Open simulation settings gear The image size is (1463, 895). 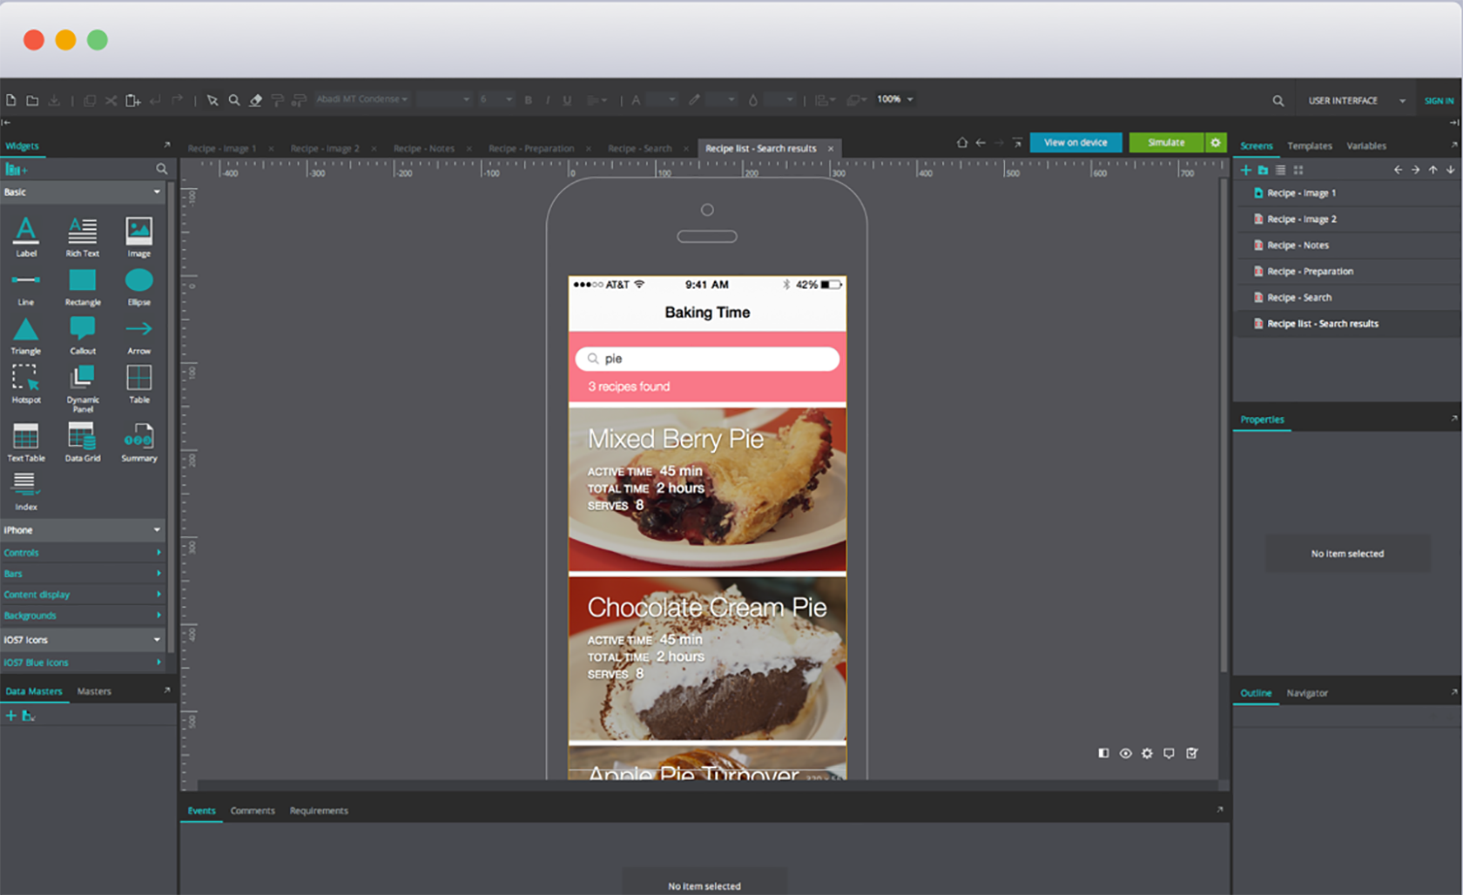pos(1216,143)
